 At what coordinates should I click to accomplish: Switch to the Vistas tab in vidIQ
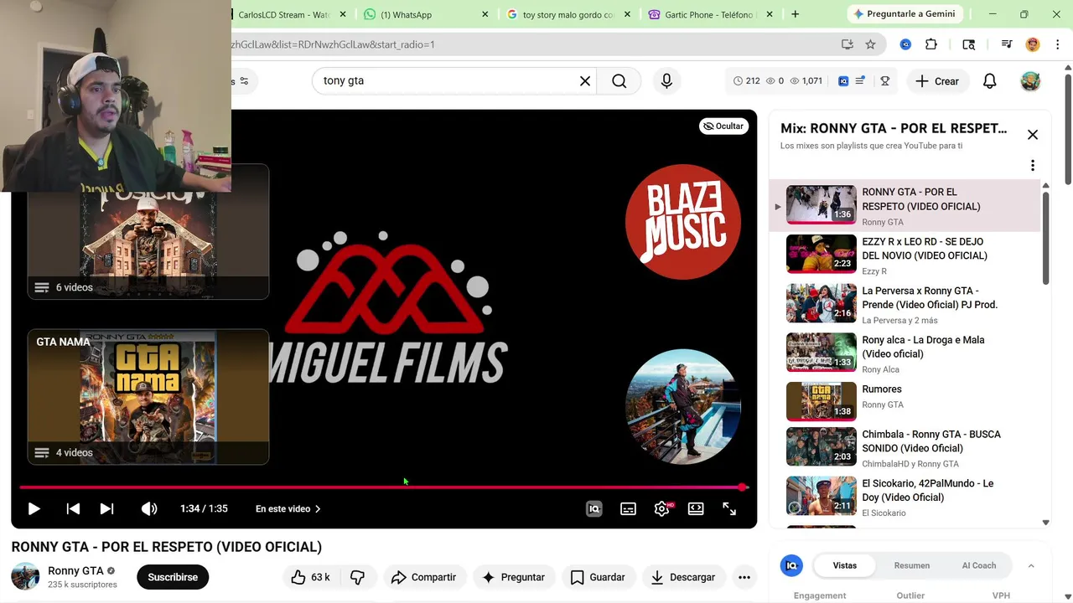(845, 565)
